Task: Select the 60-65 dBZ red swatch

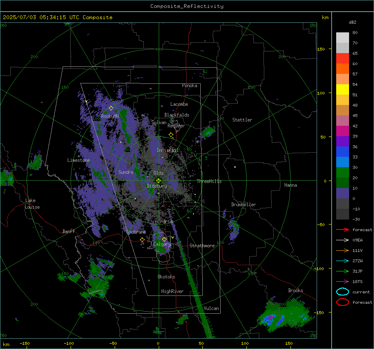Action: click(342, 59)
